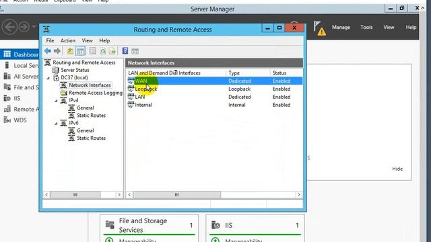Viewport: 431px width, 242px height.
Task: Open the Tools menu in Server Manager
Action: click(x=366, y=27)
